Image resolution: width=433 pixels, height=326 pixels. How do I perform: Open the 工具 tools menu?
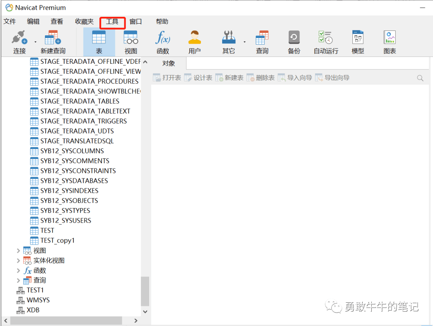[x=112, y=22]
